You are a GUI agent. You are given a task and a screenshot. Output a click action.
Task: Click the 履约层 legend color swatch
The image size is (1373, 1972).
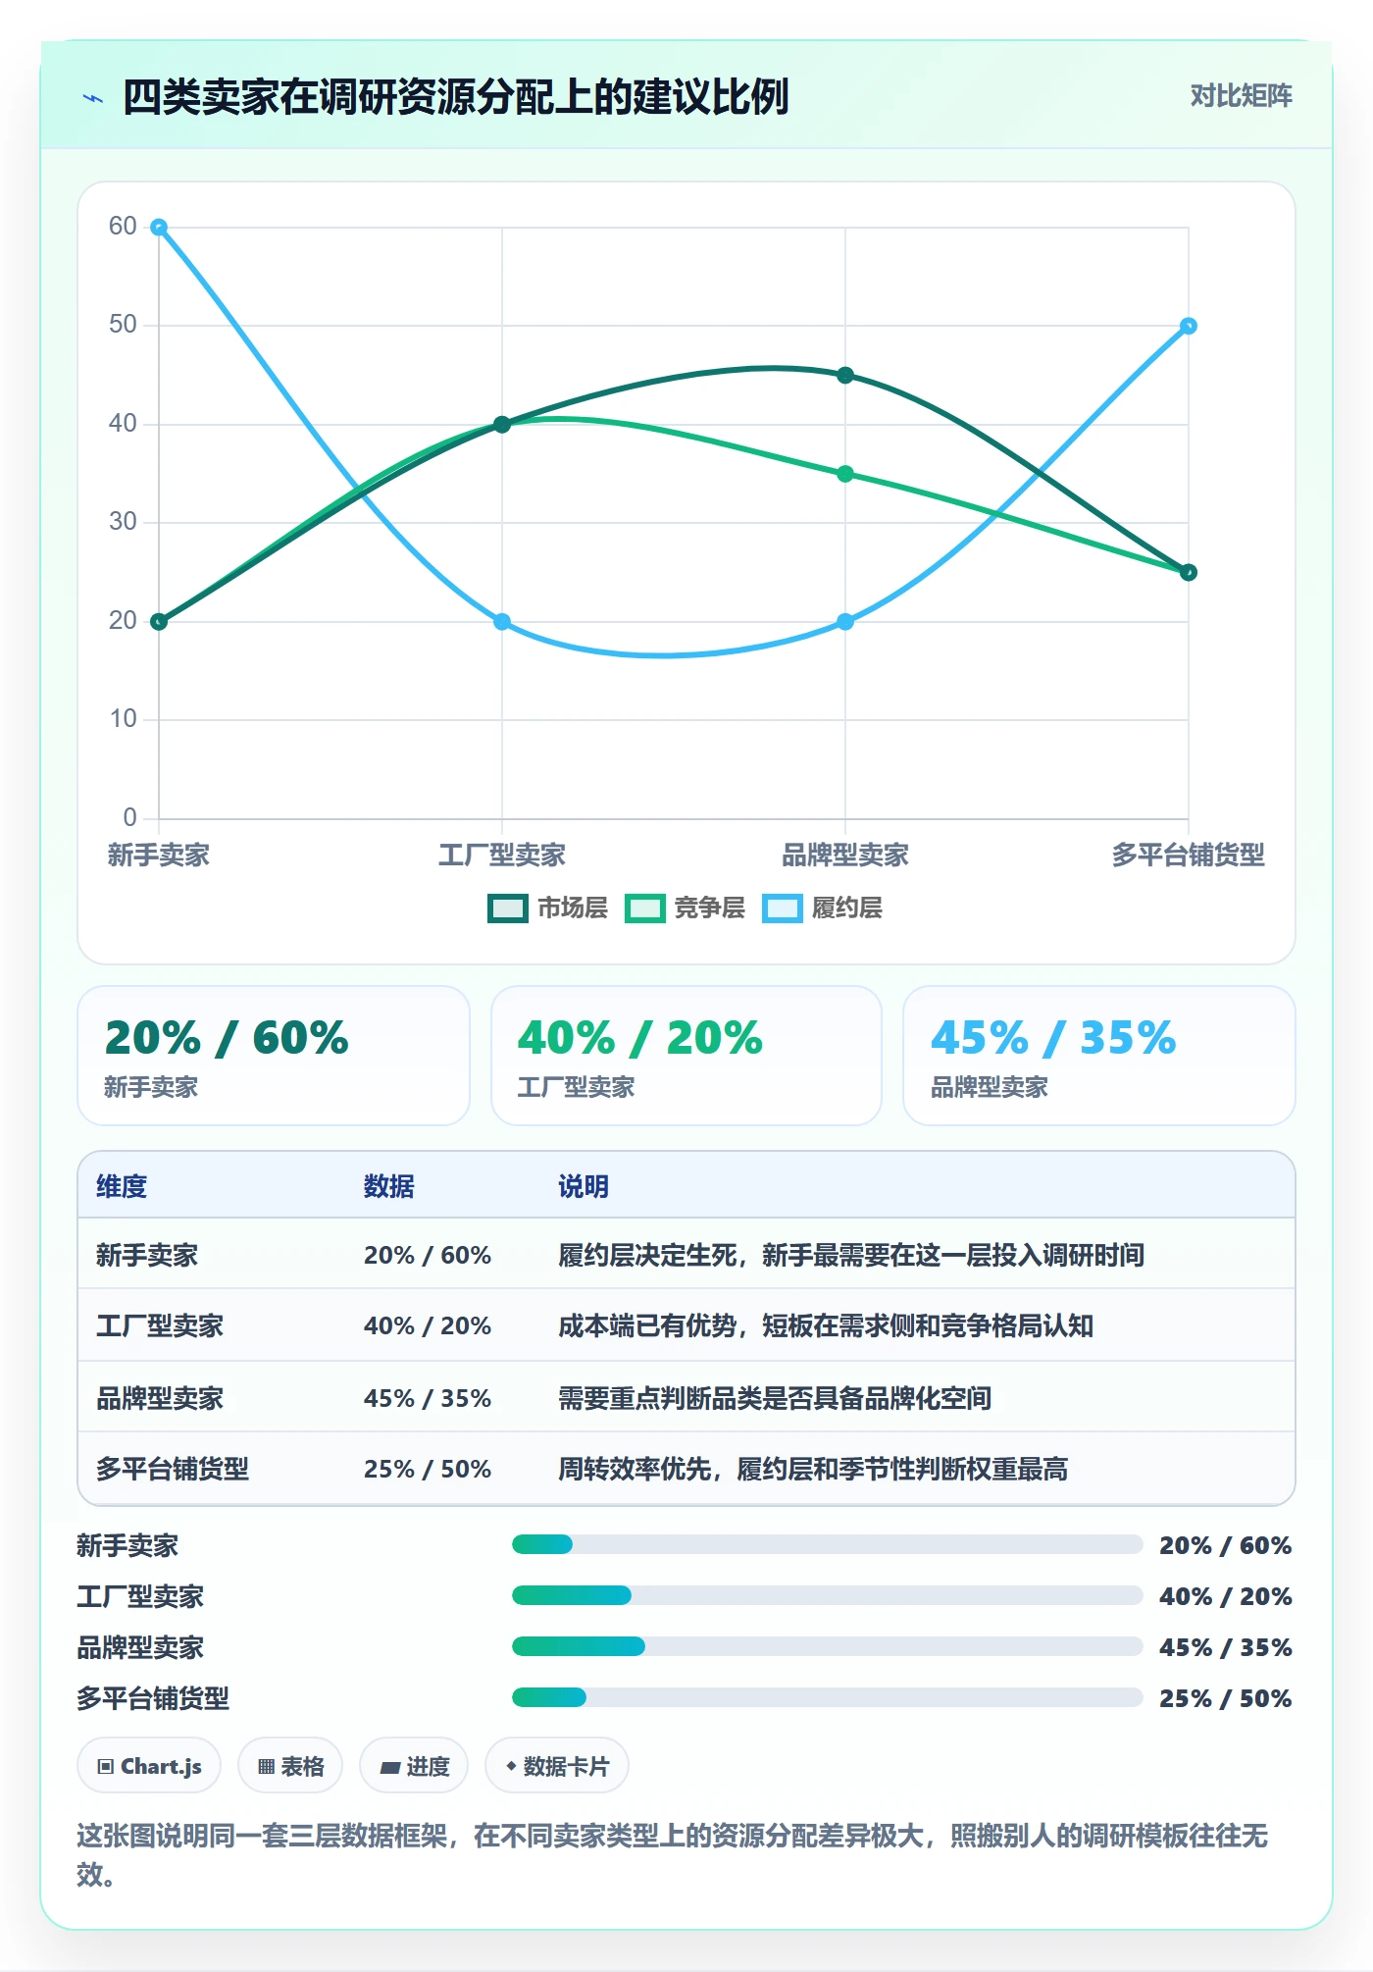[x=782, y=908]
